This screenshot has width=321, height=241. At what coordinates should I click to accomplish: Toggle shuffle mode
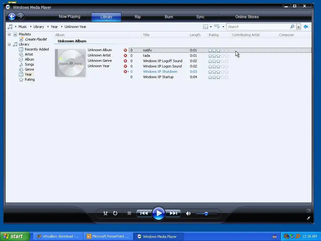pyautogui.click(x=105, y=213)
